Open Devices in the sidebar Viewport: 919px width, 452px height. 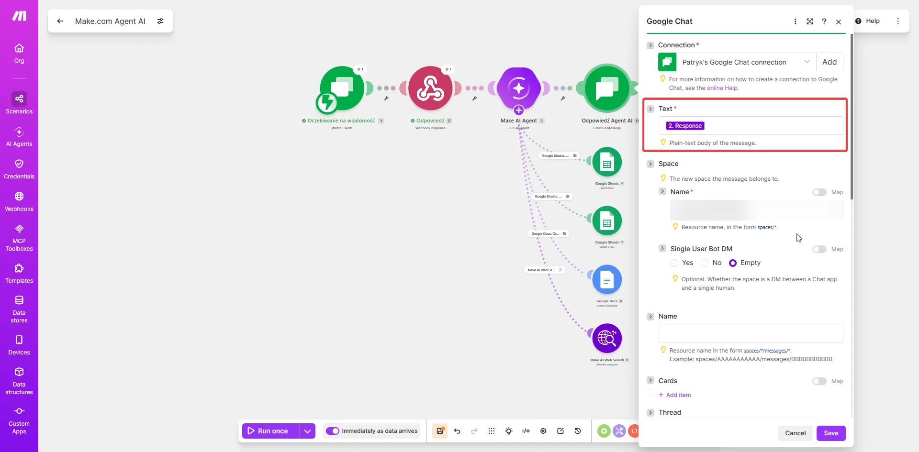19,345
